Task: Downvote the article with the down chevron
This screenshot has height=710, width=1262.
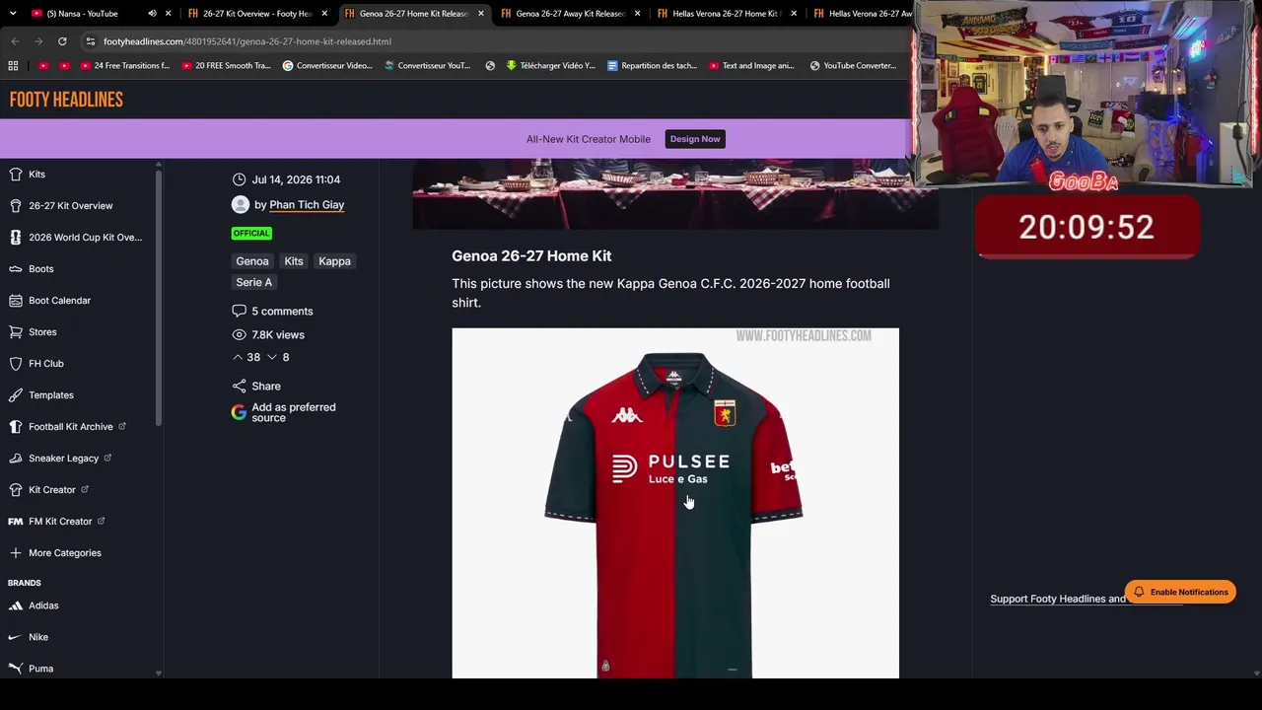Action: [x=272, y=357]
